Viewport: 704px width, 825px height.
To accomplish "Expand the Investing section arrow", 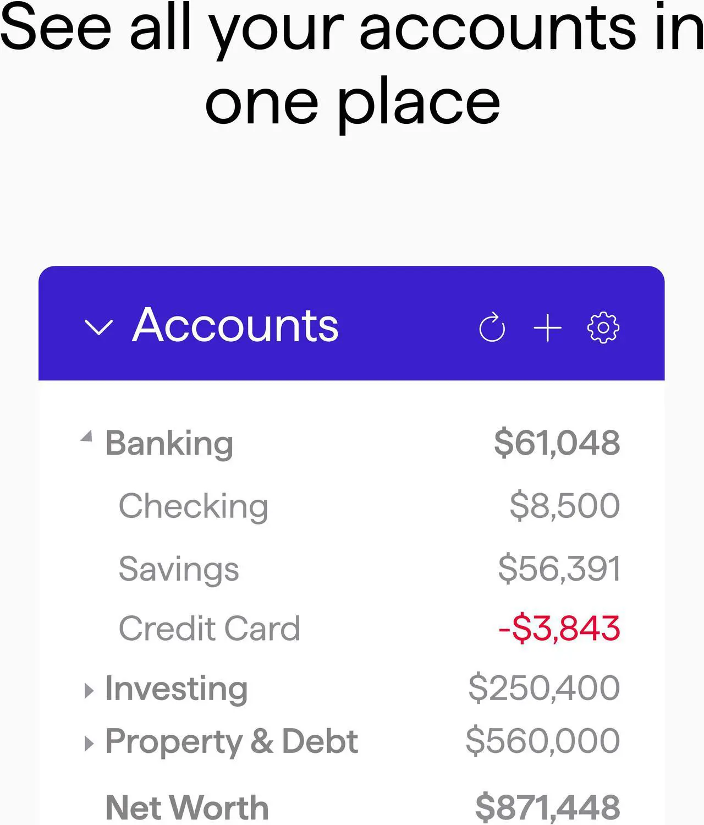I will (x=89, y=691).
